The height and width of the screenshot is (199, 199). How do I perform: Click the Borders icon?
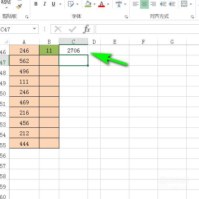(71, 4)
